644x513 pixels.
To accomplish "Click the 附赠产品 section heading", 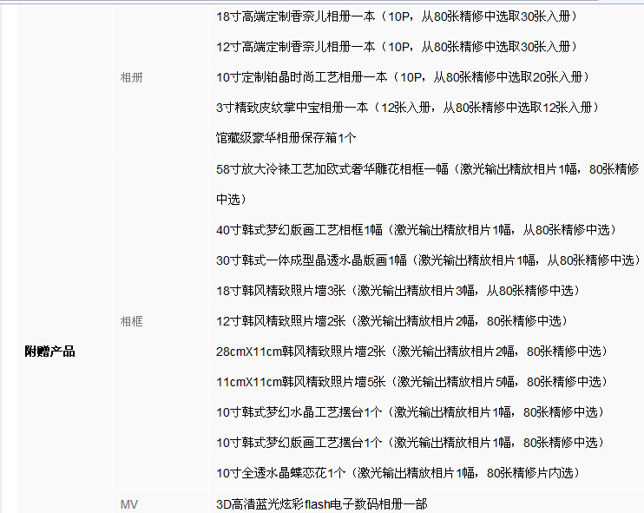I will point(49,352).
